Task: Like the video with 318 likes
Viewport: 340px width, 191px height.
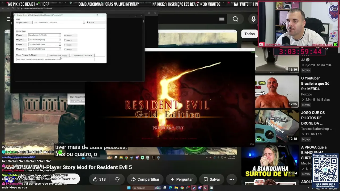Action: (99, 179)
